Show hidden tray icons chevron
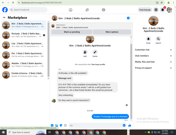The height and width of the screenshot is (135, 176). coord(145,132)
